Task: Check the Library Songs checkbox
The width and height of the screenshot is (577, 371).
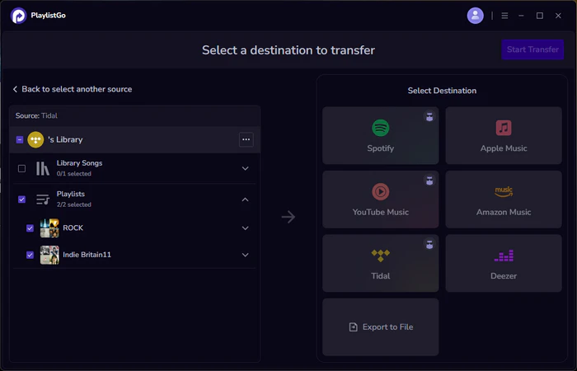Action: point(21,168)
